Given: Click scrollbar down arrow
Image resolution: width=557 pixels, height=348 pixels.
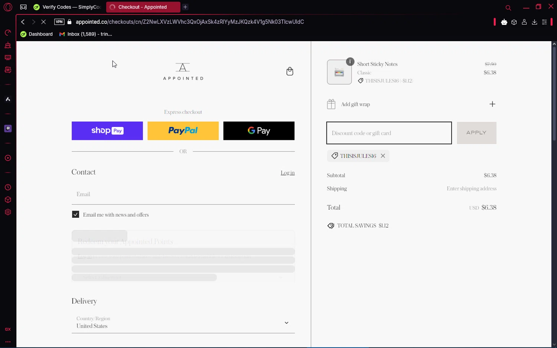Looking at the screenshot, I should [554, 345].
